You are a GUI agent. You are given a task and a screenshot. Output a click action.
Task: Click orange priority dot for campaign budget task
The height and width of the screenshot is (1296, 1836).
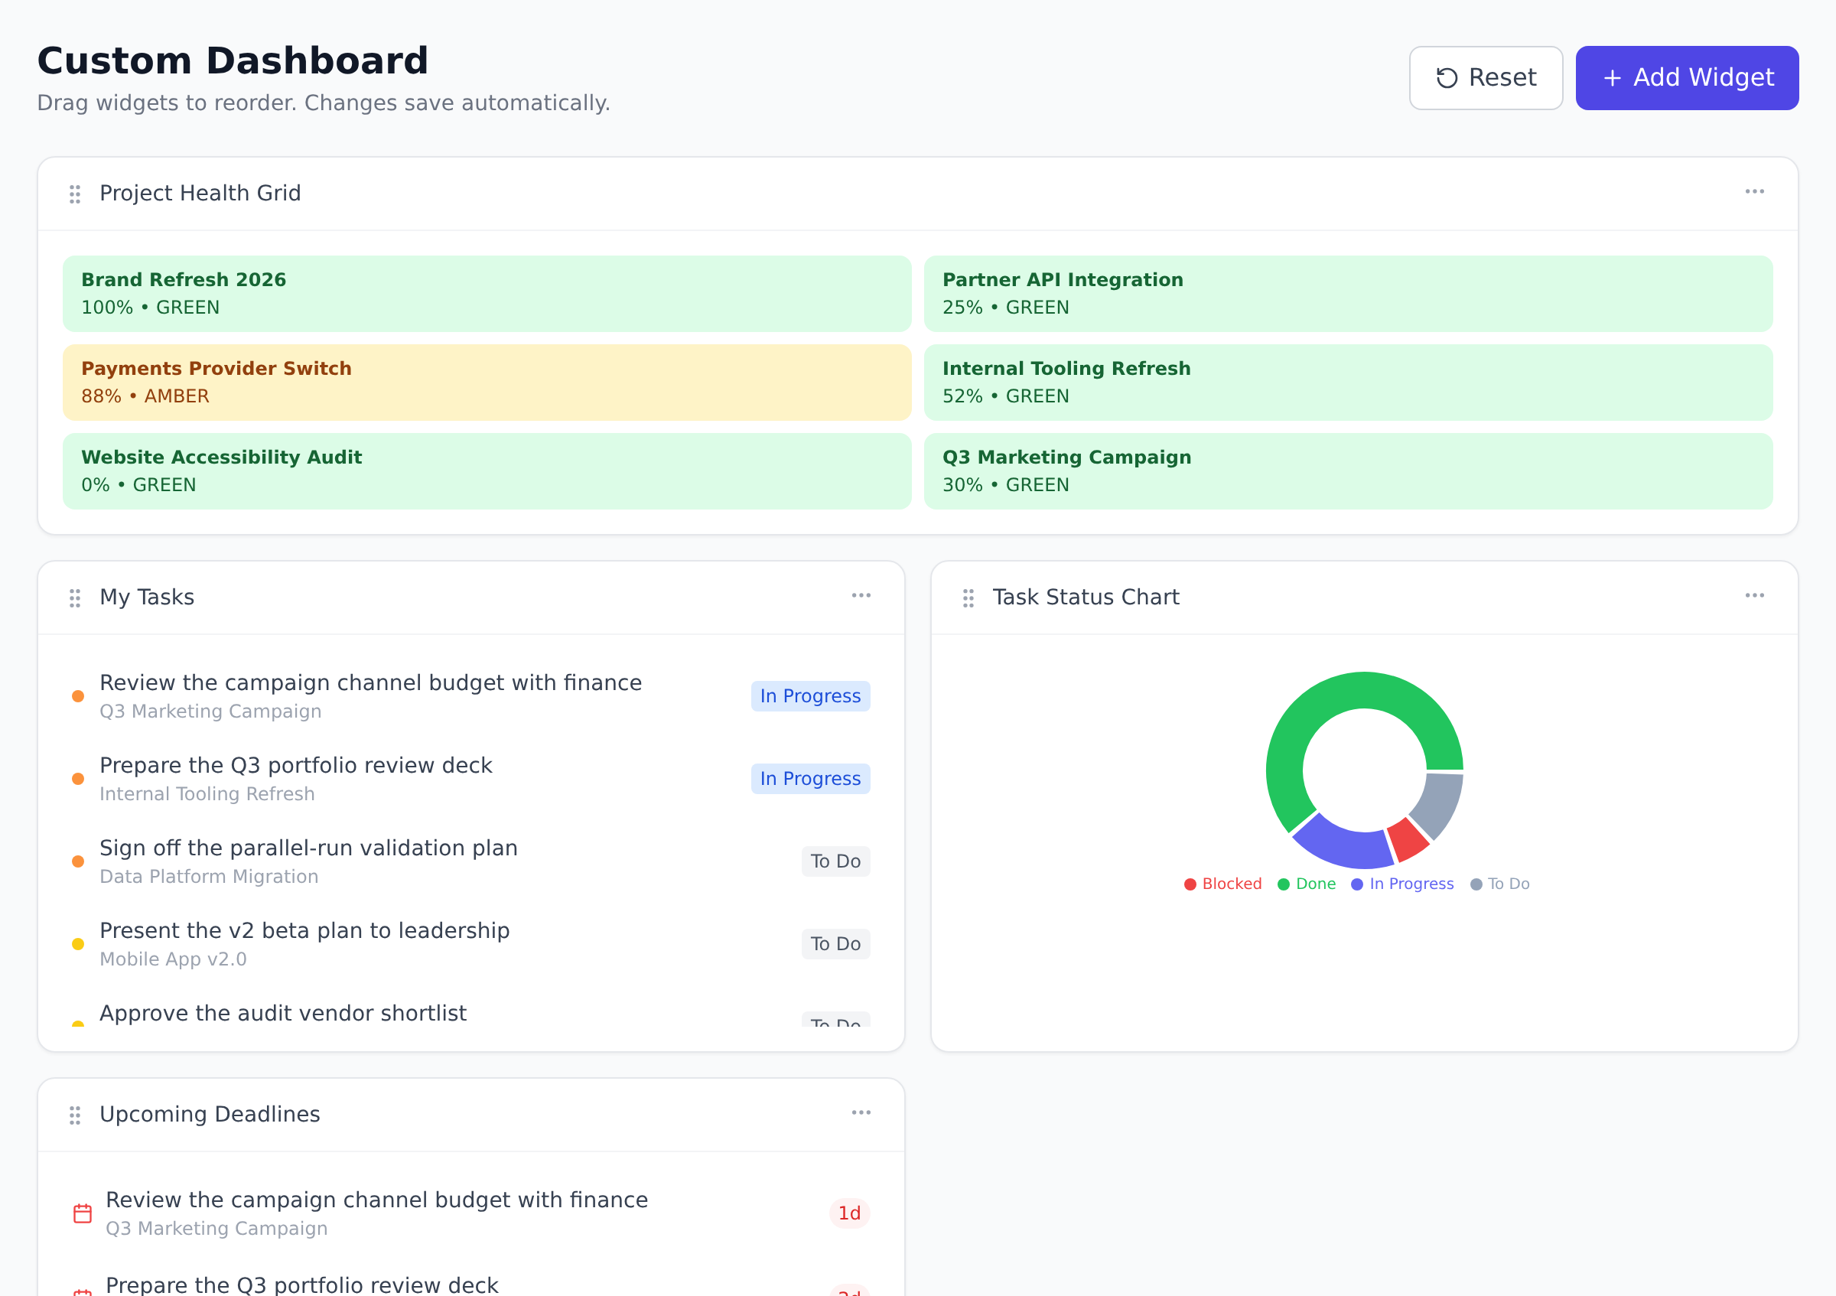click(77, 696)
